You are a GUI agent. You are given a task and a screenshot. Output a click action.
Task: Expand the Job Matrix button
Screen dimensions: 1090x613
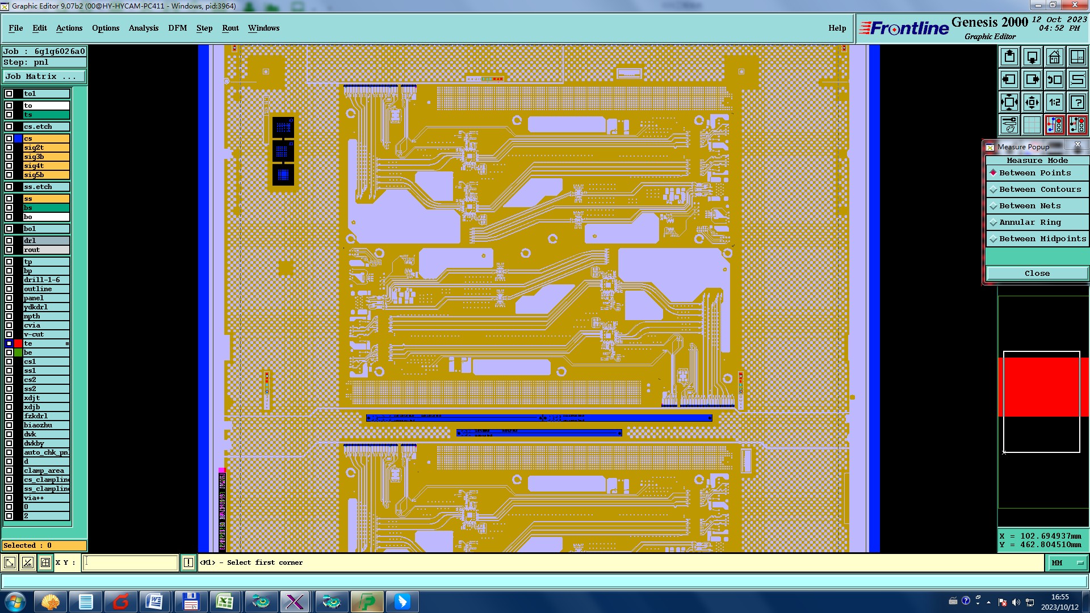44,76
